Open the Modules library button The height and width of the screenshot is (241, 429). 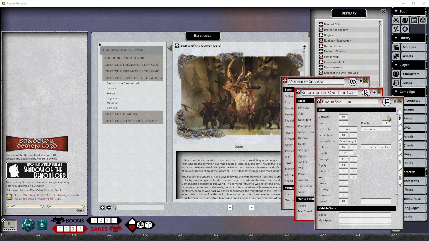coord(409,47)
